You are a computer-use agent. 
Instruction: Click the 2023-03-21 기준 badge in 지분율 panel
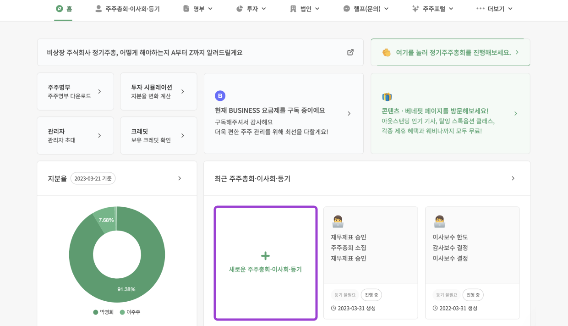click(x=93, y=178)
